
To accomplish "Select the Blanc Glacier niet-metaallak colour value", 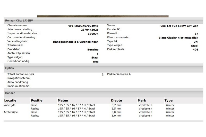I will click(178, 38).
